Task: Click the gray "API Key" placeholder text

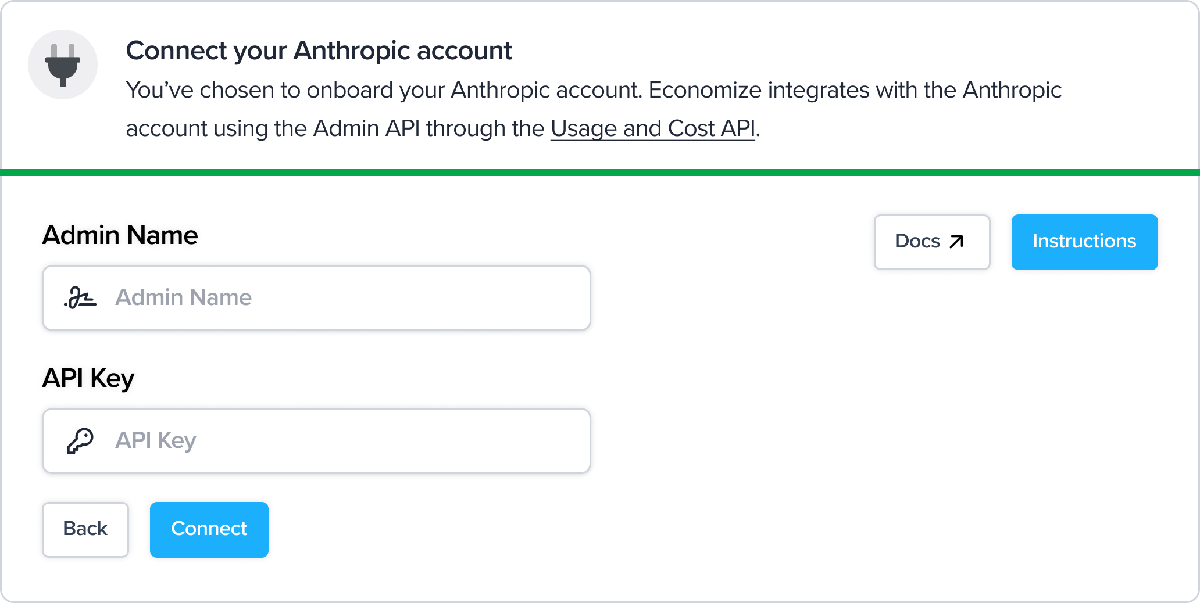Action: point(156,440)
